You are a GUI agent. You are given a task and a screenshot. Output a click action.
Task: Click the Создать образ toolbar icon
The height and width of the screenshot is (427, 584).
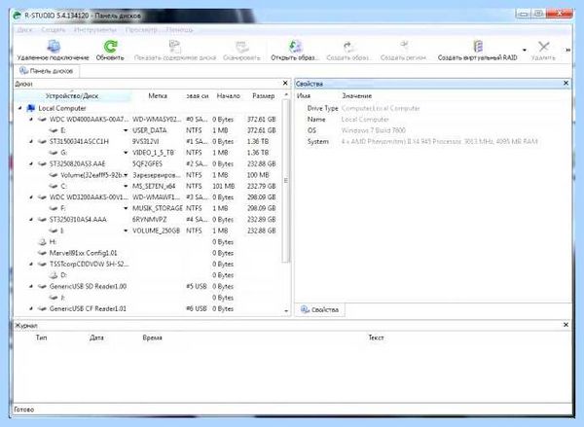click(x=348, y=47)
